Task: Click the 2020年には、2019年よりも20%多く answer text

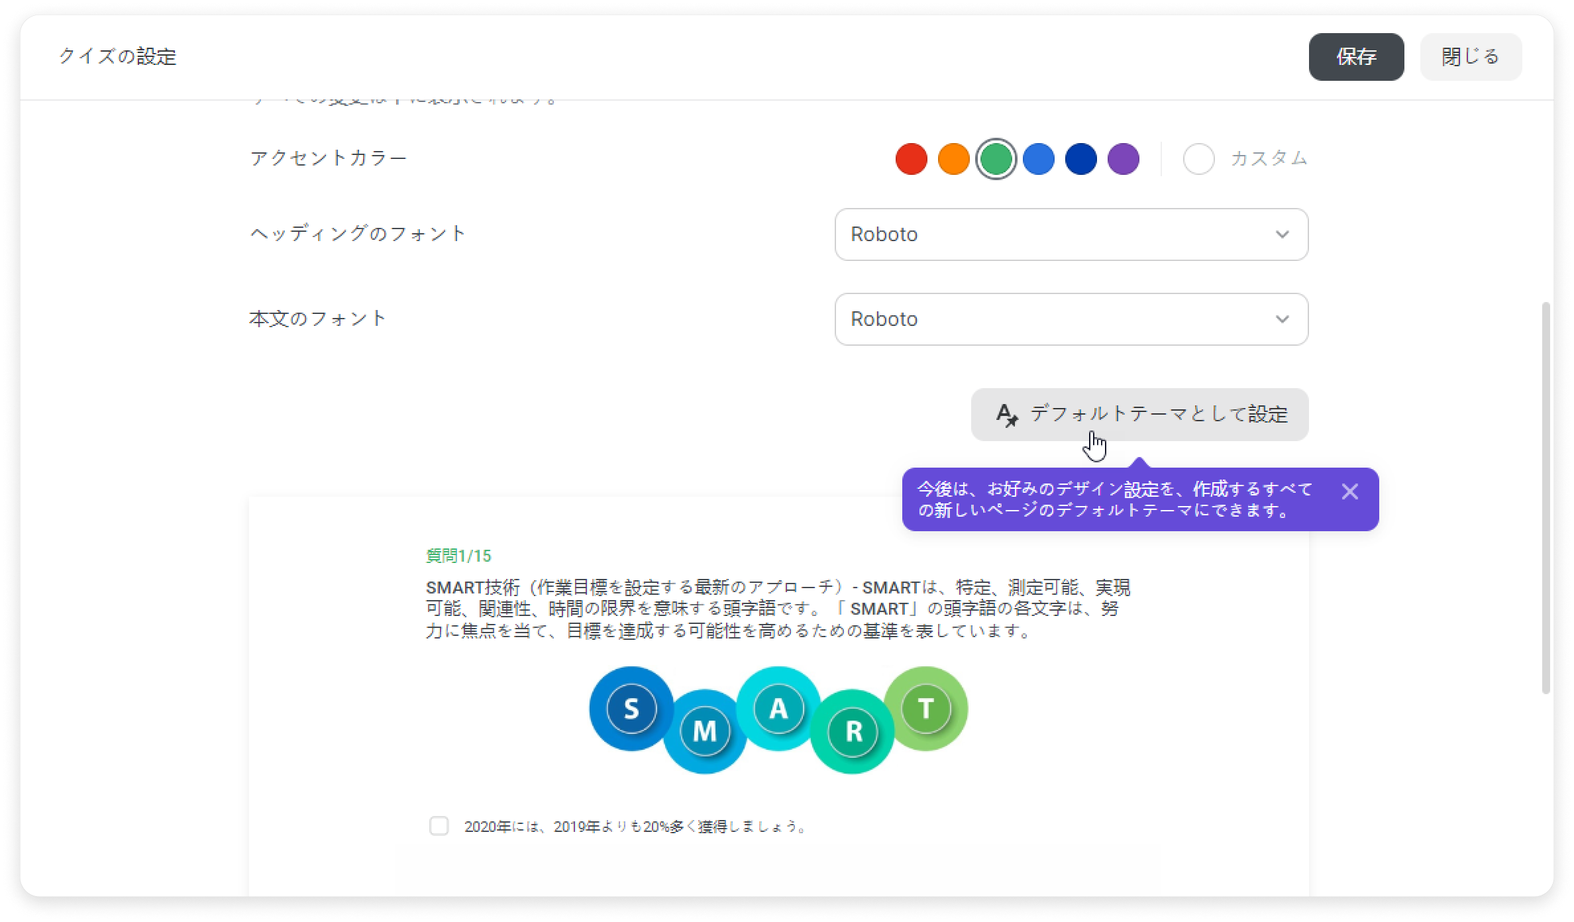Action: [x=635, y=827]
